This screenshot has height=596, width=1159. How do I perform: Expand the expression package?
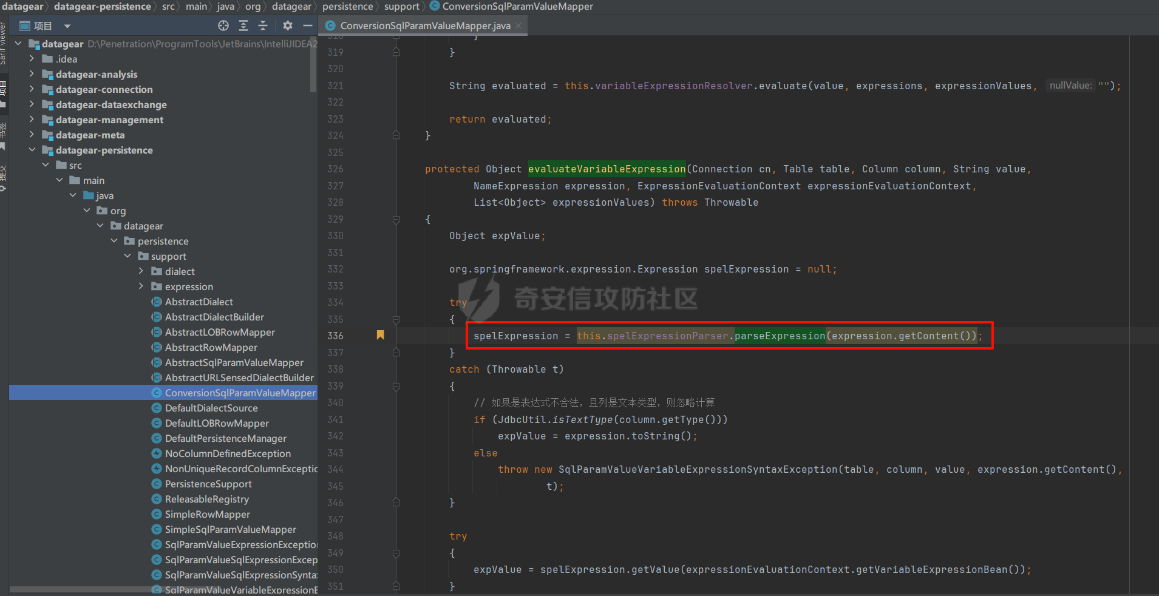coord(141,286)
